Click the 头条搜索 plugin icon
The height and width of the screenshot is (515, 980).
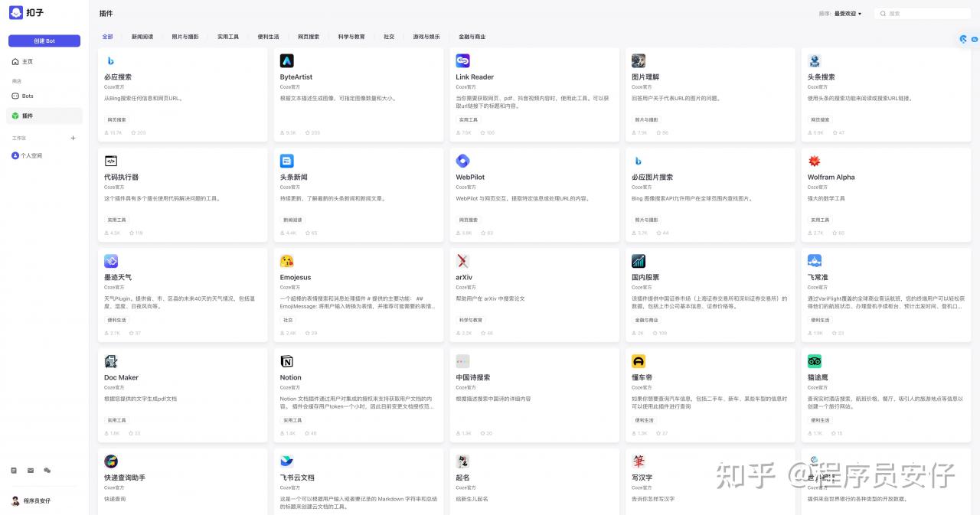(815, 60)
